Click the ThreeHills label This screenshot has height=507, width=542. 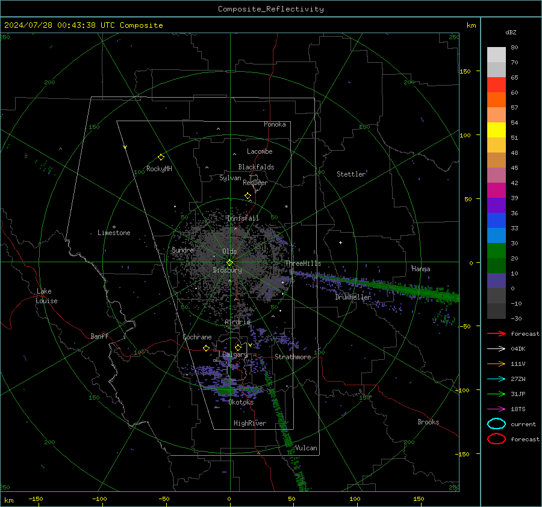click(303, 263)
